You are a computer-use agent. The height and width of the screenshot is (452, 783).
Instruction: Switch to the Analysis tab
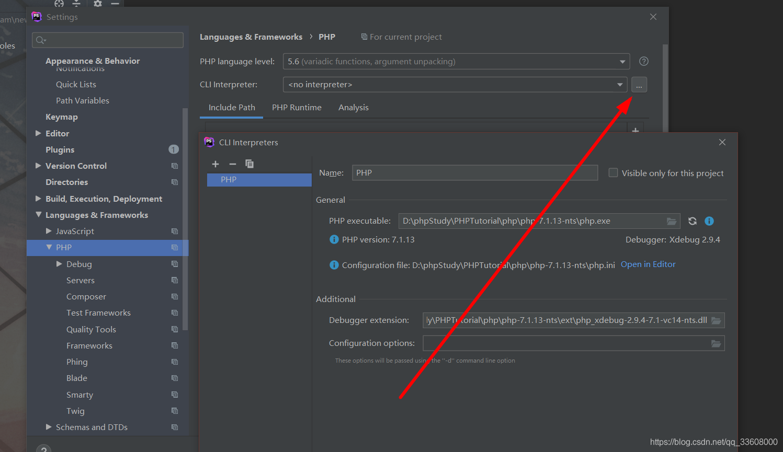click(354, 108)
